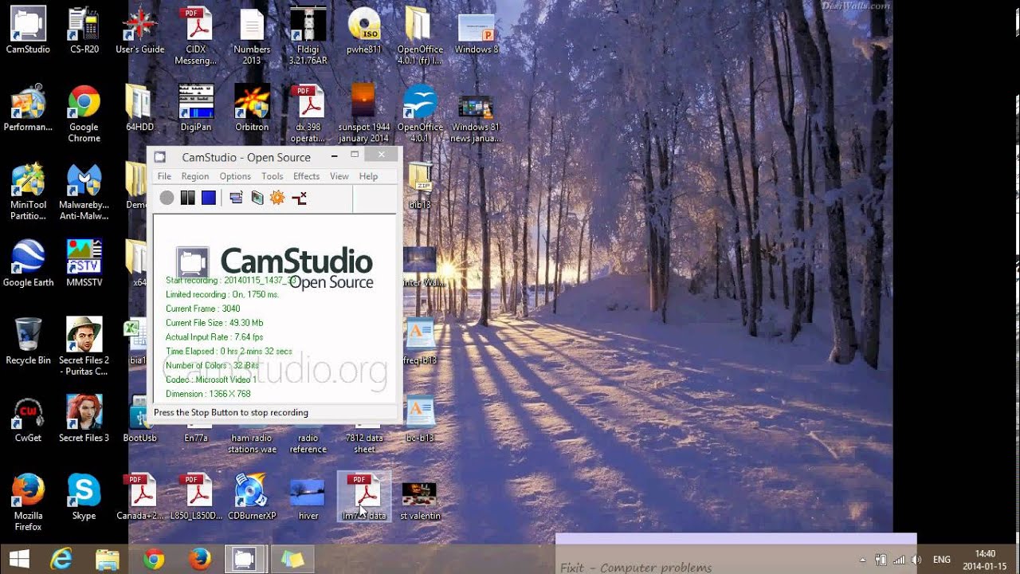
Task: Select the Orbitron desktop shortcut
Action: click(x=252, y=109)
